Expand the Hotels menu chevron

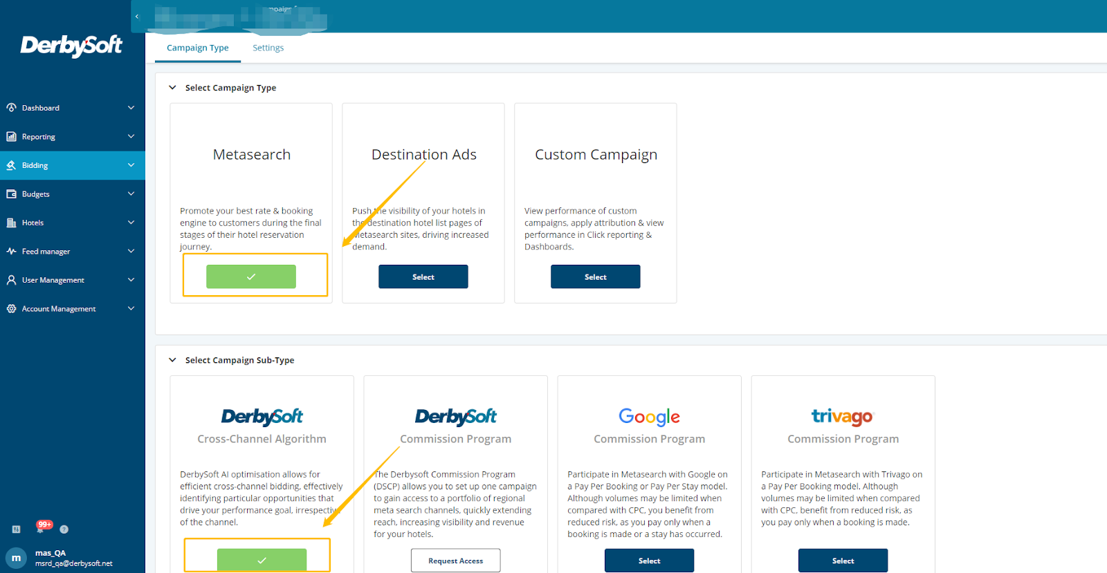coord(131,223)
